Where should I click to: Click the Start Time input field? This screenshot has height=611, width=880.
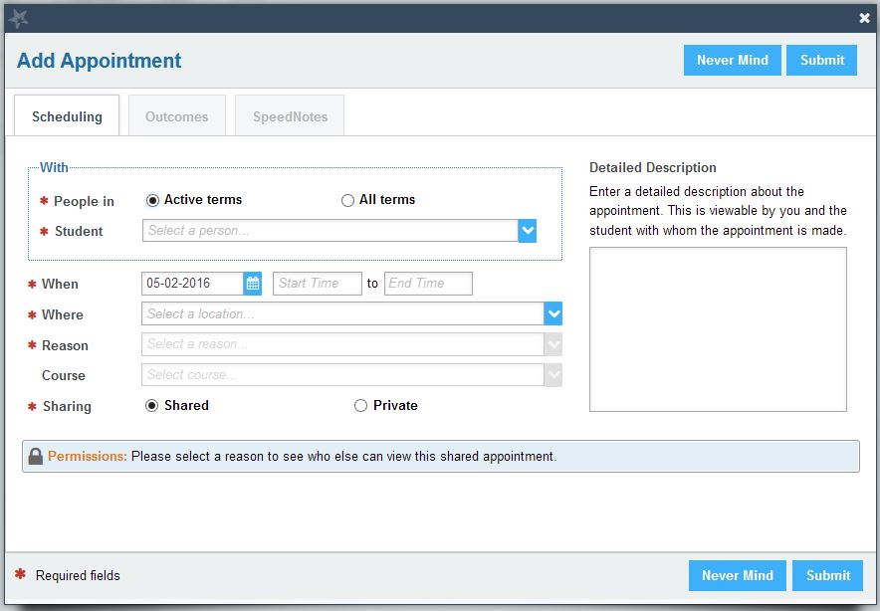coord(317,283)
